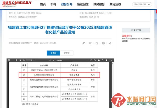Open a file in the PDF viewer
Image resolution: width=157 pixels, height=108 pixels.
(95, 60)
